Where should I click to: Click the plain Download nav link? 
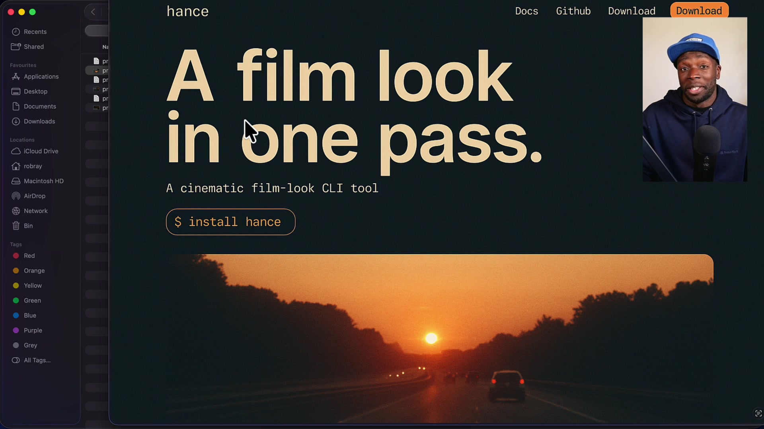click(631, 11)
